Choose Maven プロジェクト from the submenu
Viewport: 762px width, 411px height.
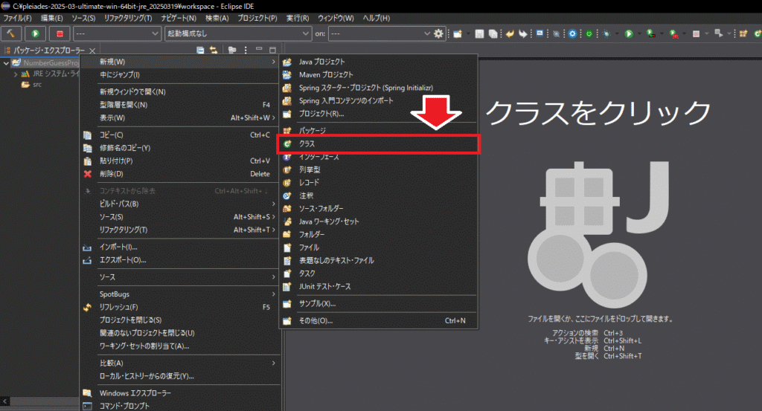pyautogui.click(x=378, y=75)
